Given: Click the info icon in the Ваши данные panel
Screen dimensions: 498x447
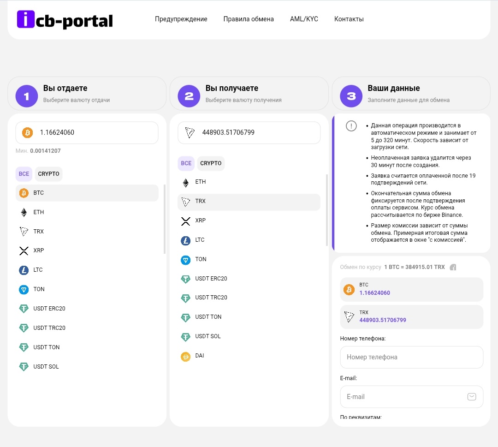Looking at the screenshot, I should click(351, 125).
